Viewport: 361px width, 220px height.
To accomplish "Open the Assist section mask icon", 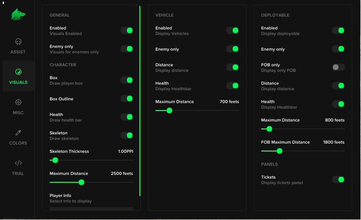I will pyautogui.click(x=18, y=42).
